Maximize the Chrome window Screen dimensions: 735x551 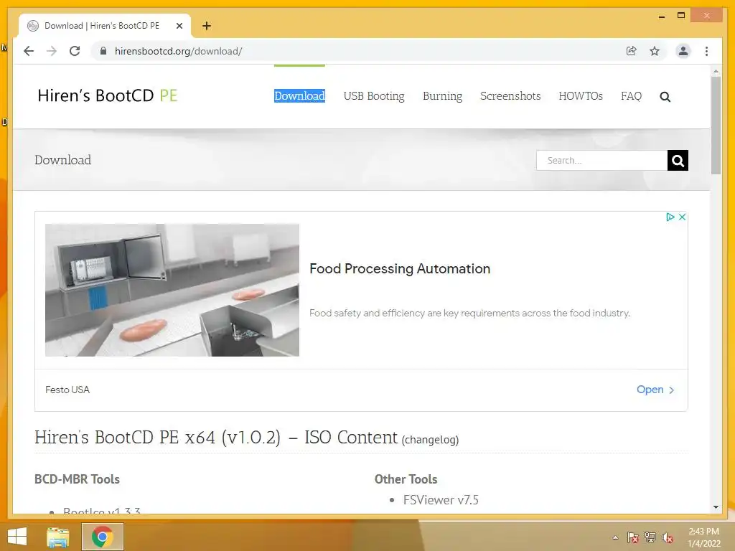(x=681, y=16)
